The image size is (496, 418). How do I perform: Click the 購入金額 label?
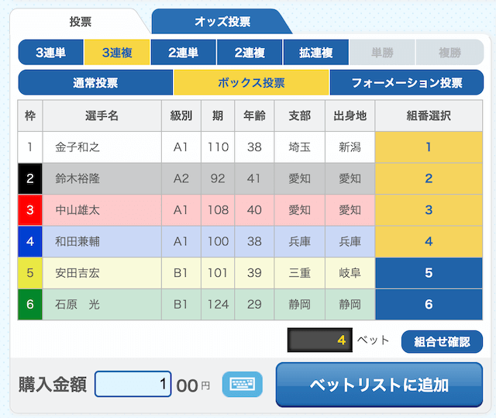point(53,385)
